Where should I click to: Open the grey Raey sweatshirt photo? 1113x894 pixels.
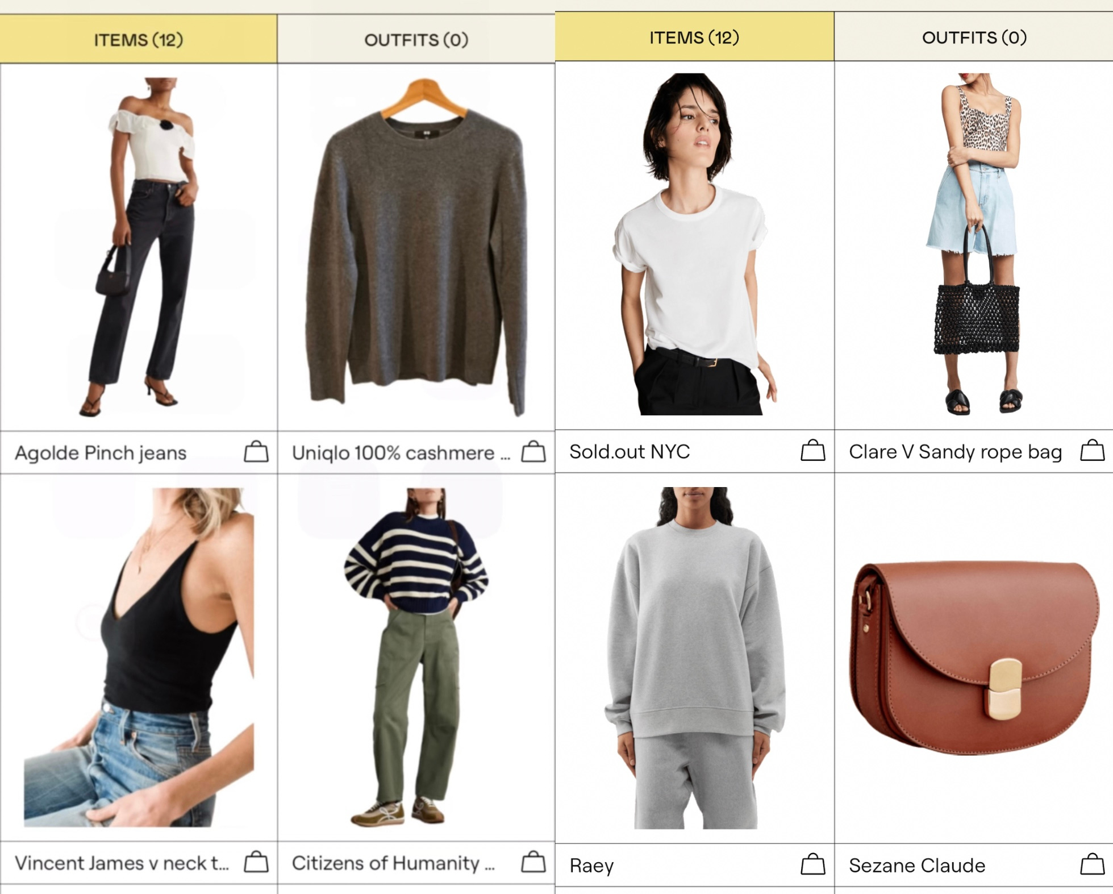pos(694,658)
